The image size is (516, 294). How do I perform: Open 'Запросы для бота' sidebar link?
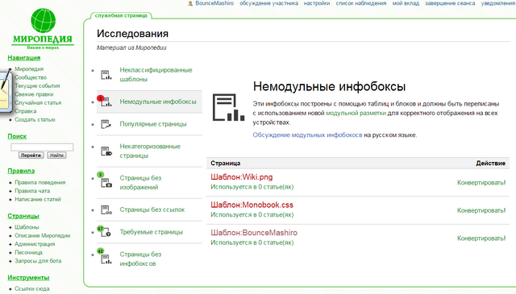[38, 261]
